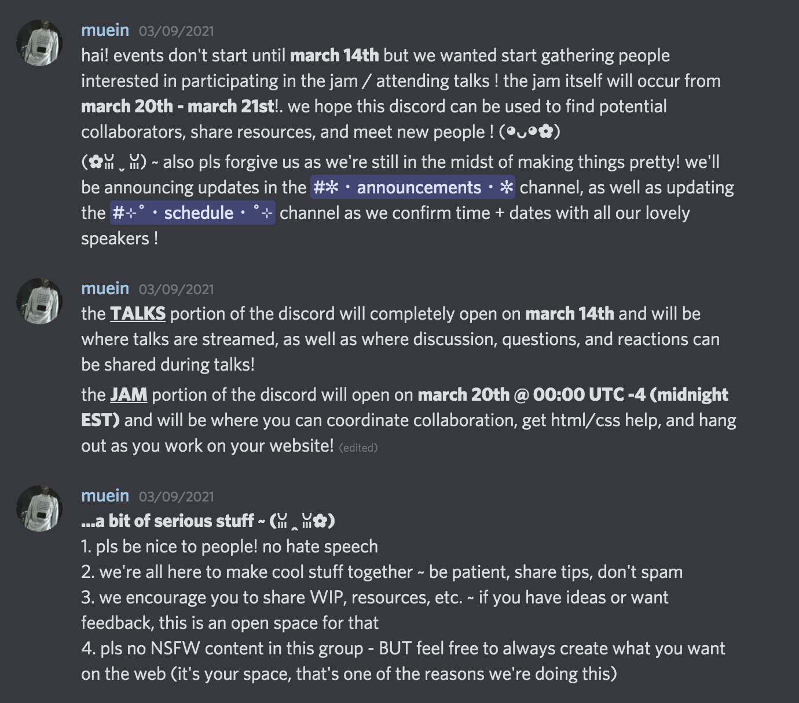Click rule 2 about being patient
This screenshot has width=799, height=703.
click(382, 572)
